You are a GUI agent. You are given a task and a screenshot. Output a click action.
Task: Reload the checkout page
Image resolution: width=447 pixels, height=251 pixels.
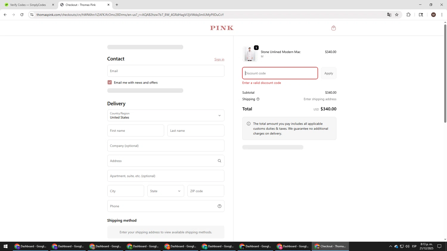22,15
